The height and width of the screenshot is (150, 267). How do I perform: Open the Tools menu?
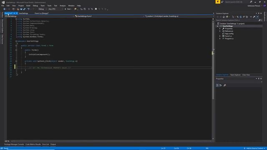pos(49,5)
